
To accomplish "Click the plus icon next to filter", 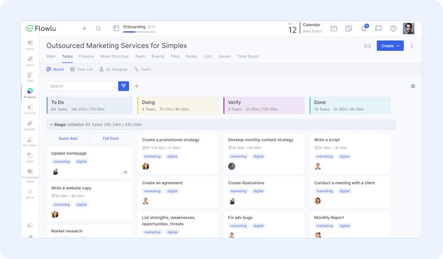I will click(136, 86).
